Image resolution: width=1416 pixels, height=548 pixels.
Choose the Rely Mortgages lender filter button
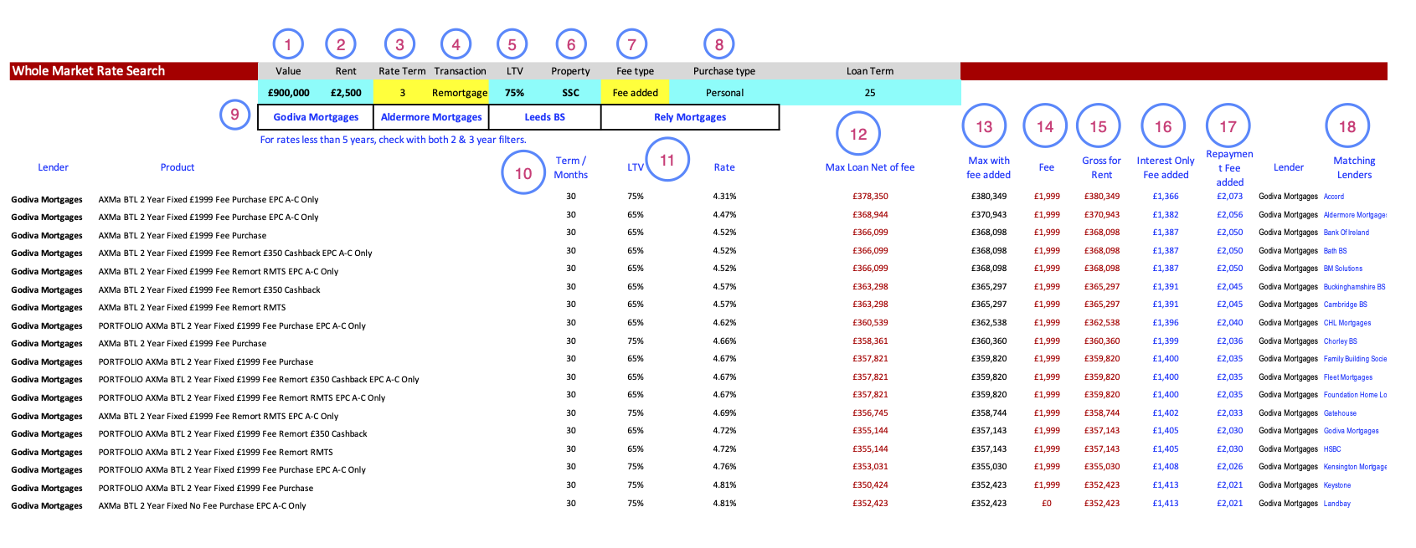pyautogui.click(x=690, y=117)
